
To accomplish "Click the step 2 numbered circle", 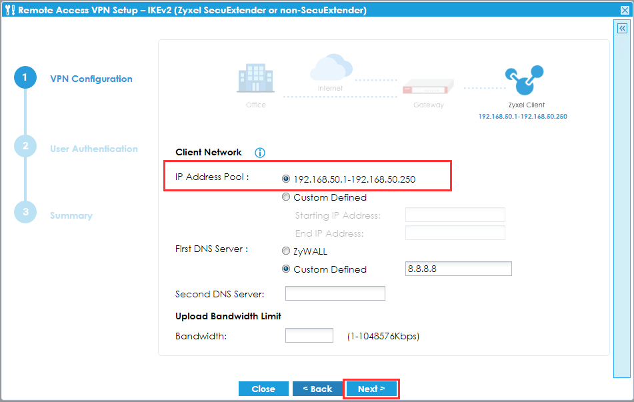I will tap(25, 147).
